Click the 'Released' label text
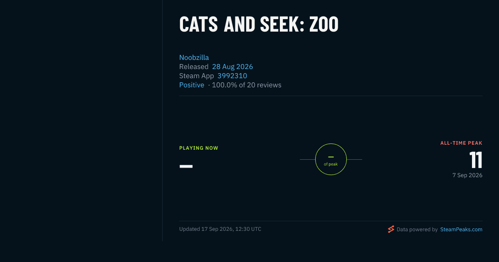Viewport: 499px width, 262px height. 194,67
